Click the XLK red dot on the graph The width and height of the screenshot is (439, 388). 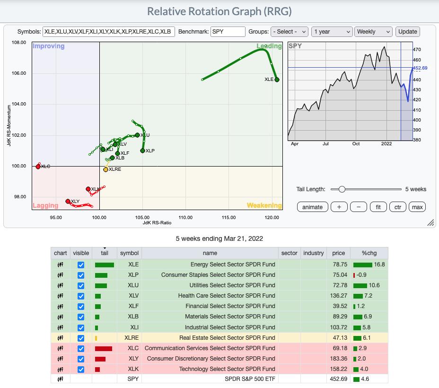(88, 189)
